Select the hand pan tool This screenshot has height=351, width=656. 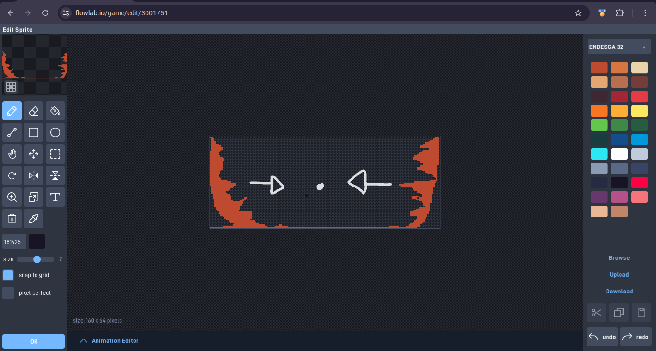coord(12,154)
